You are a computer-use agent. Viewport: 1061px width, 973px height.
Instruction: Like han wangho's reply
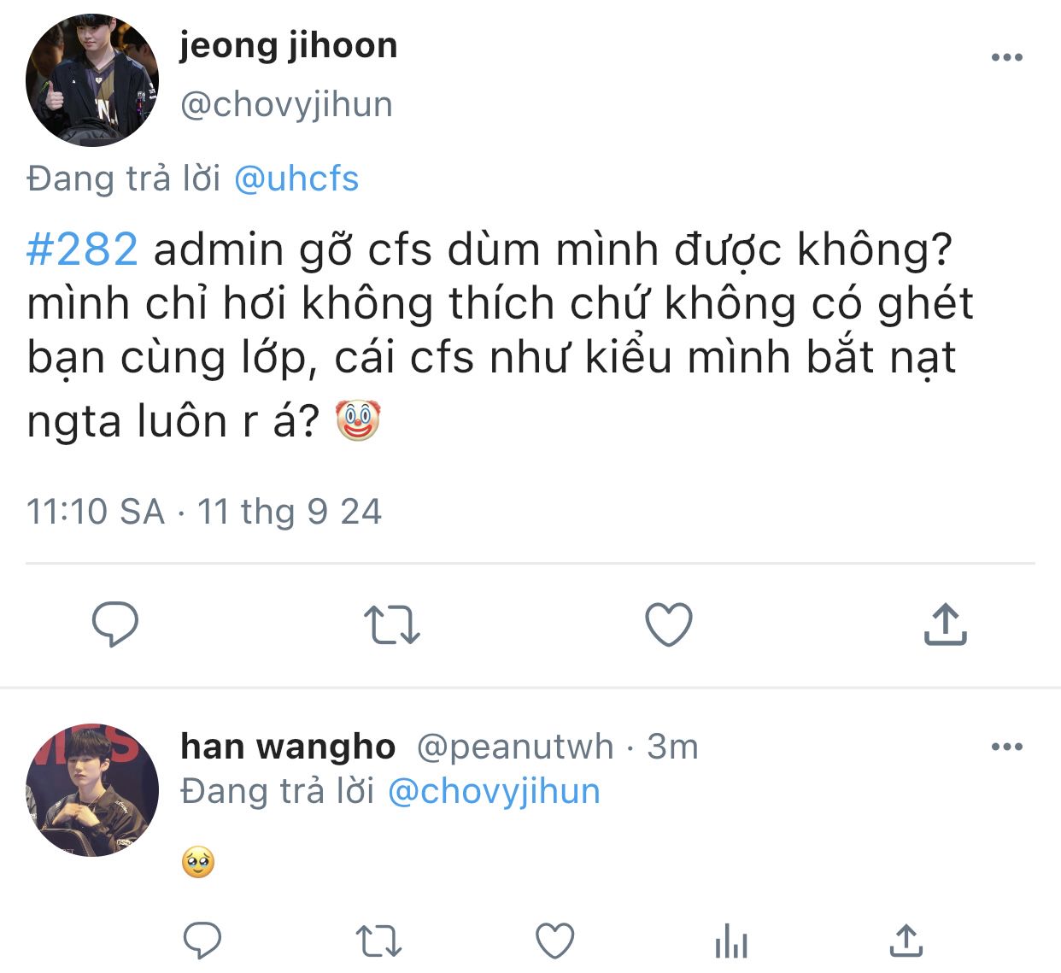click(554, 941)
